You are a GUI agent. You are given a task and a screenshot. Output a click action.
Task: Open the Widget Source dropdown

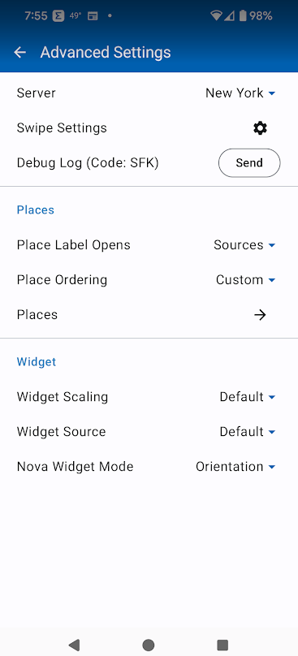coord(248,432)
